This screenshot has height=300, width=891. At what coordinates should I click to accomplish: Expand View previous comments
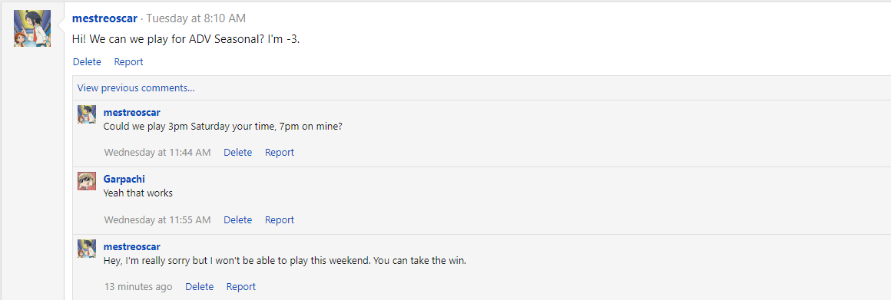tap(136, 88)
